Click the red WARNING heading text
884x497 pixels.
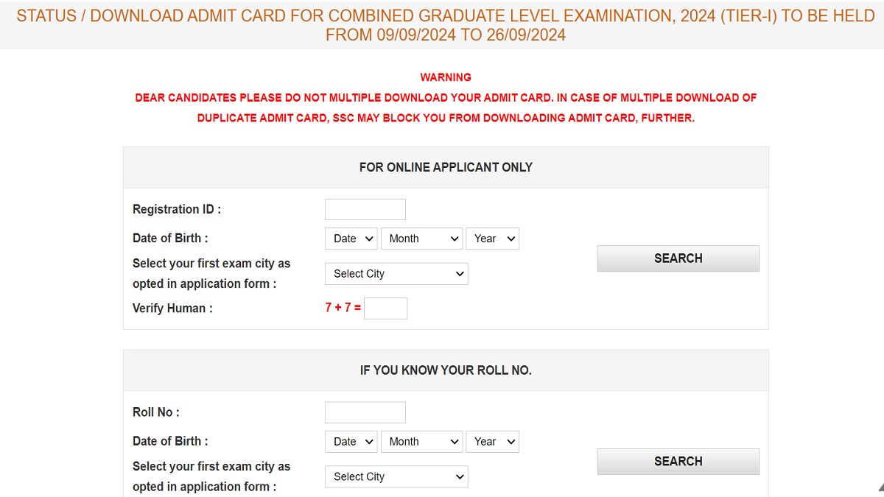tap(446, 77)
